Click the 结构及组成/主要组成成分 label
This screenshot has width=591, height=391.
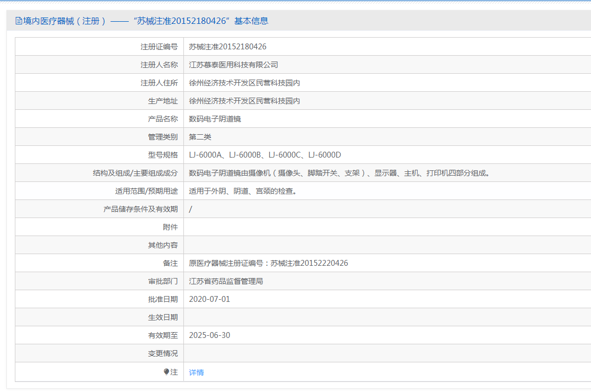coord(135,173)
